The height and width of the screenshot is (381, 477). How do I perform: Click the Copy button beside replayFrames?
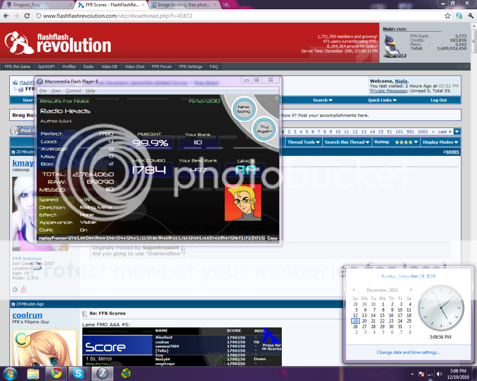click(x=272, y=238)
